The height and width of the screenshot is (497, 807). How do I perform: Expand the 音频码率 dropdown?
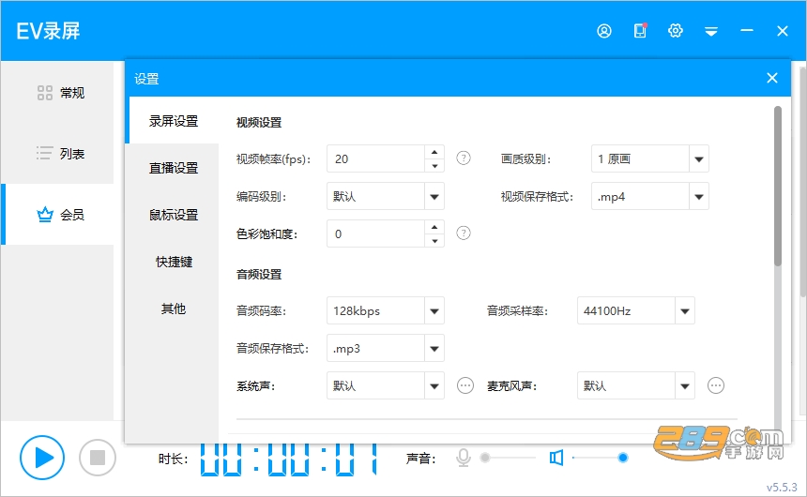point(434,310)
